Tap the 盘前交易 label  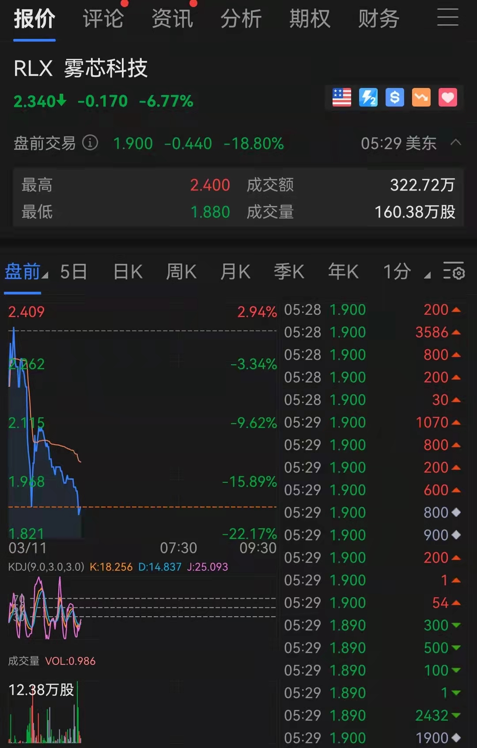pos(45,143)
